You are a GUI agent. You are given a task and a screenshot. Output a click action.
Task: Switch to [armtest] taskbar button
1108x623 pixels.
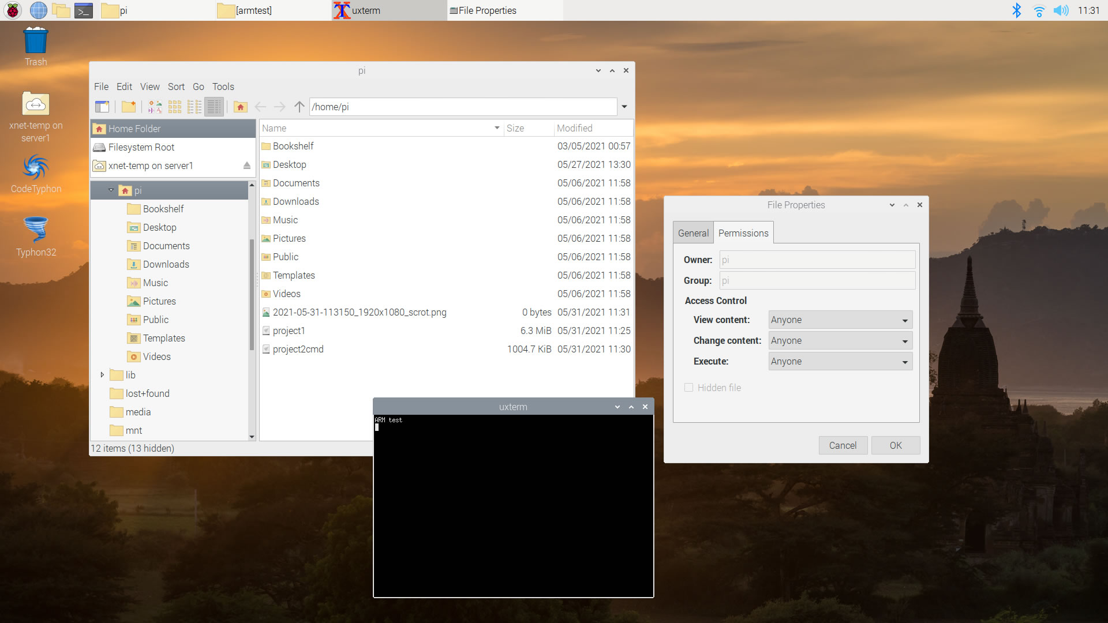[x=274, y=10]
